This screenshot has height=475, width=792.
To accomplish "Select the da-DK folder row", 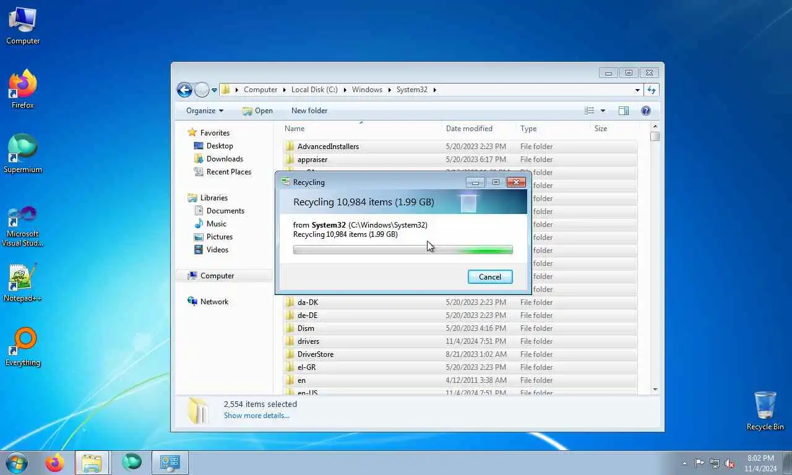I will coord(460,302).
